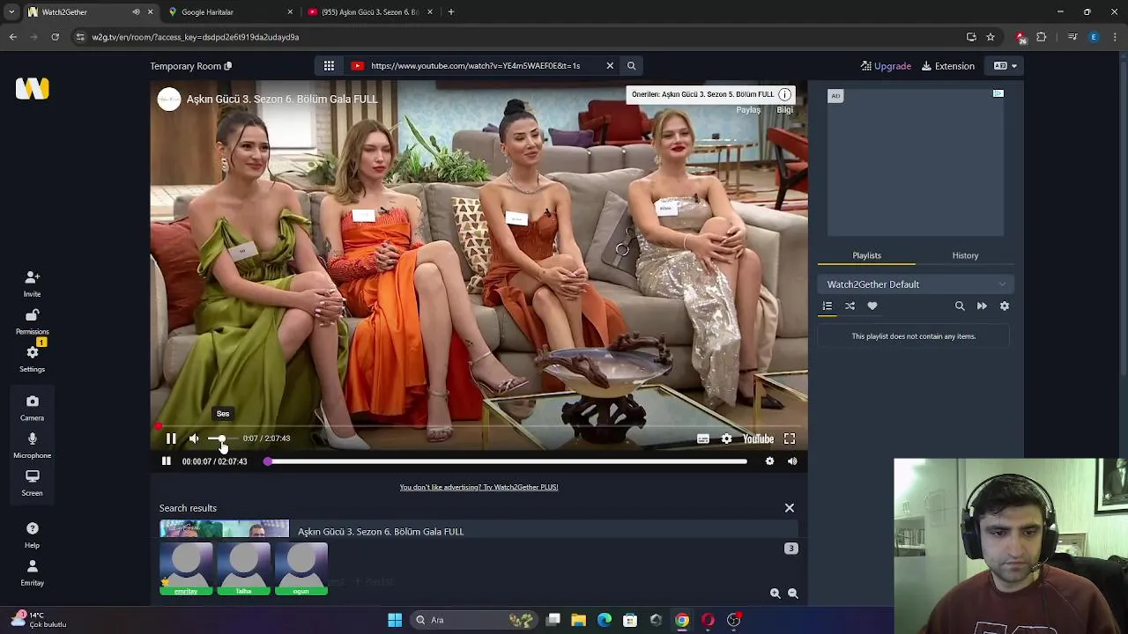Viewport: 1128px width, 634px height.
Task: Switch to the Aşkın Gücü YouTube browser tab
Action: tap(368, 12)
